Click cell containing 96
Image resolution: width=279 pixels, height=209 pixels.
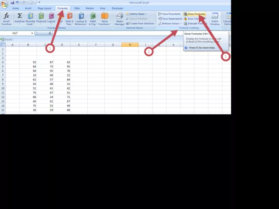click(45, 75)
